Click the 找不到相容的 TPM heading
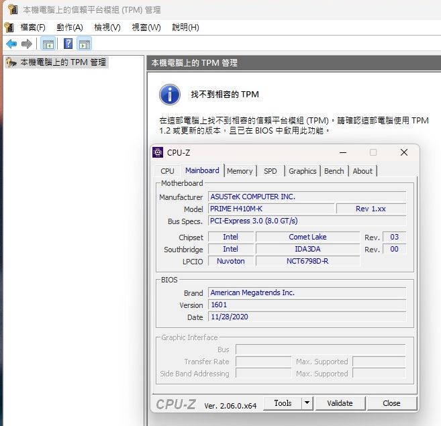The height and width of the screenshot is (426, 441). [x=225, y=94]
